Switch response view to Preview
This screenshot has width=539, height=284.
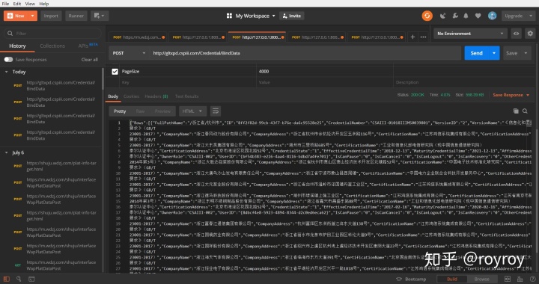pyautogui.click(x=162, y=111)
